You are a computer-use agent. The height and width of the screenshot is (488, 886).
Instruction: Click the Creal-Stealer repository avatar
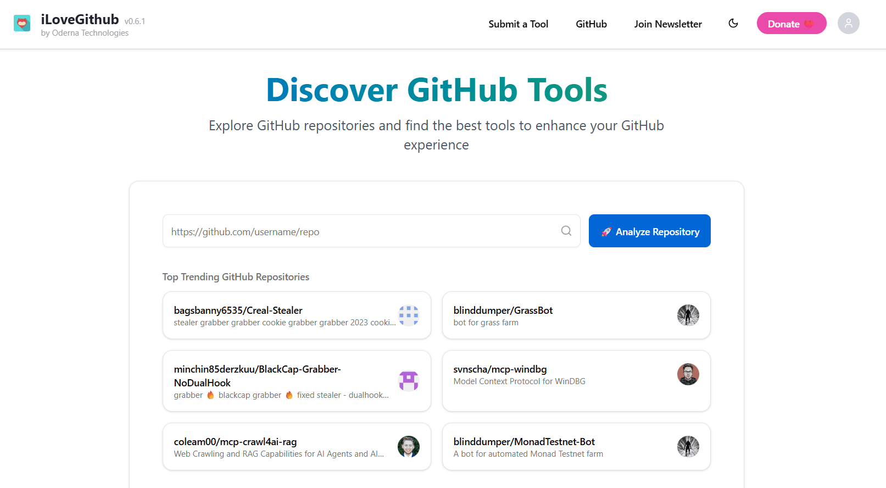(x=408, y=315)
